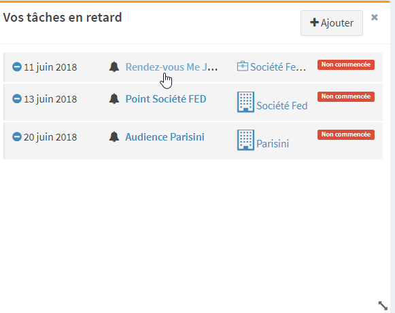The image size is (395, 313).
Task: Open the Rendez-vous Me J... task link
Action: tap(171, 67)
